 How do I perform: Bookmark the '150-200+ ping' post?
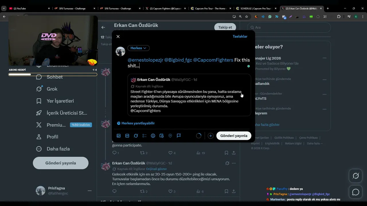[x=226, y=191]
